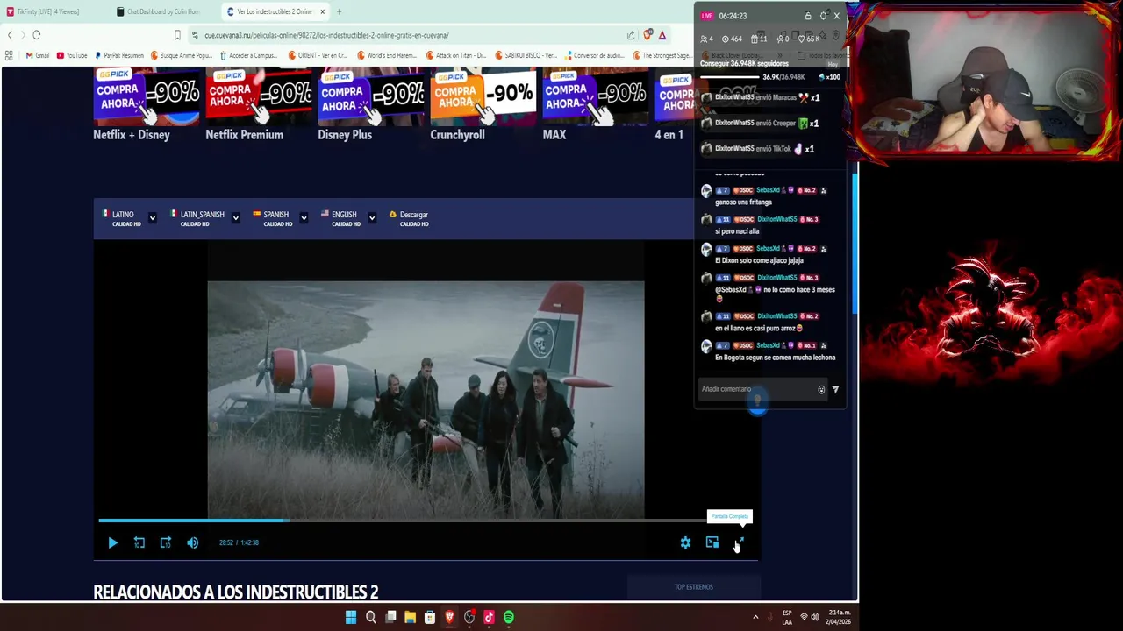Open OBS Studio from taskbar
Viewport: 1123px width, 631px height.
469,617
